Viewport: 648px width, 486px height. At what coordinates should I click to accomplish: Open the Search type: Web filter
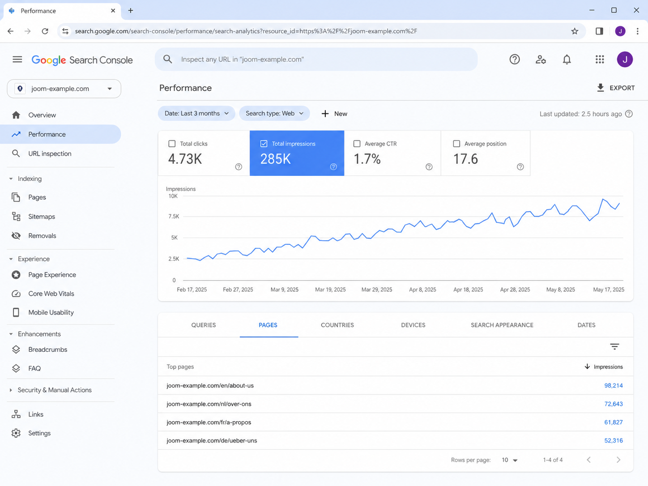[274, 114]
